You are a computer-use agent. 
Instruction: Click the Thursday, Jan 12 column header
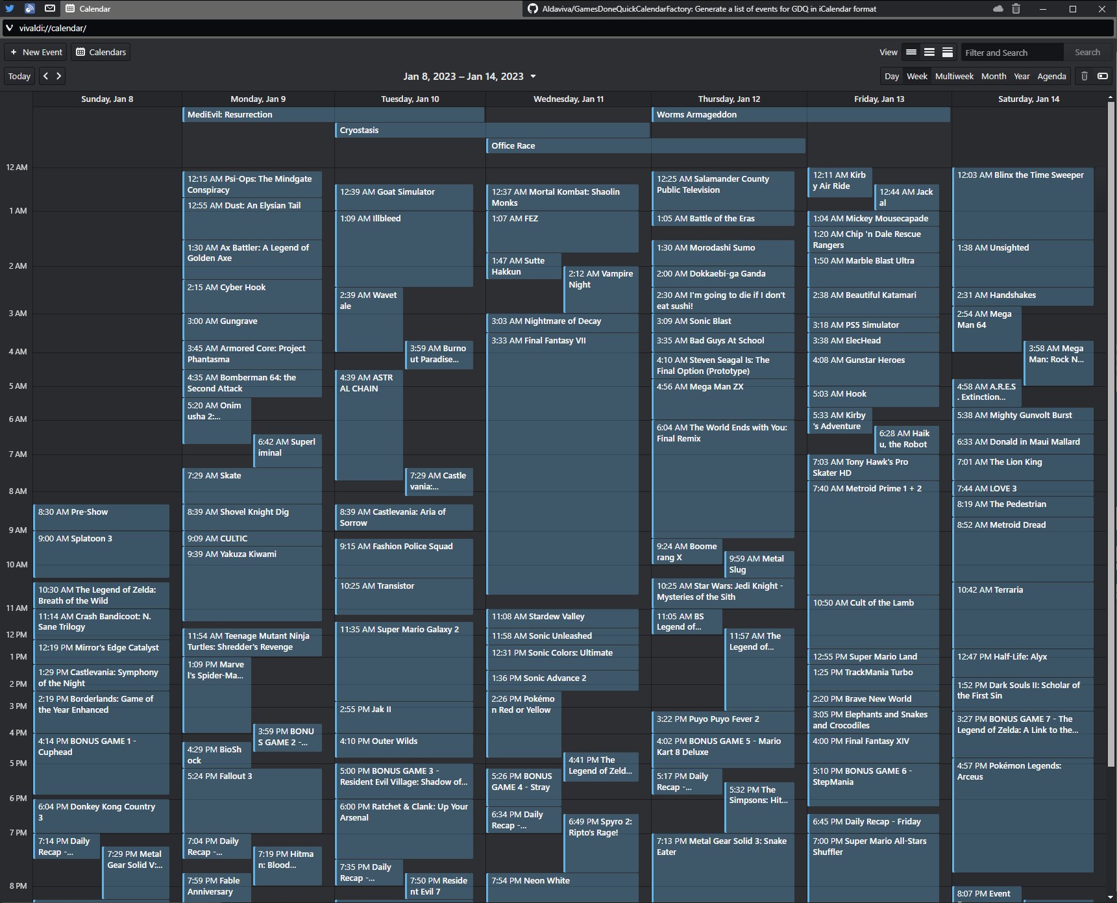coord(729,99)
